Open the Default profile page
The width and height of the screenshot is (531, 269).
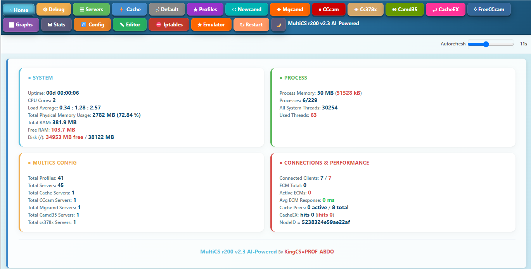(167, 9)
